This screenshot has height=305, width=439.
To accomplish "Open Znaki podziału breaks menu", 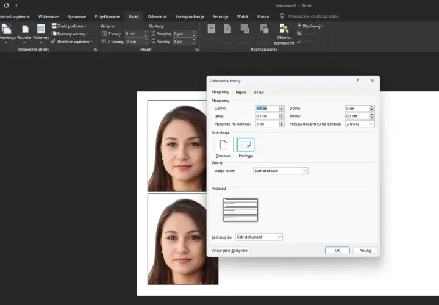I will 69,26.
